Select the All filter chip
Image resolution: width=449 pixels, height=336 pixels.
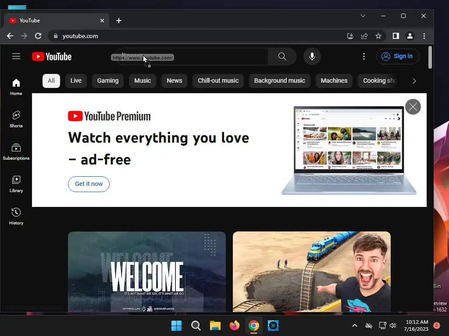coord(51,81)
